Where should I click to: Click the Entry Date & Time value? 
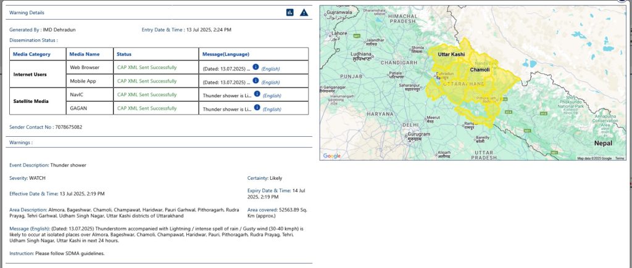[x=209, y=30]
